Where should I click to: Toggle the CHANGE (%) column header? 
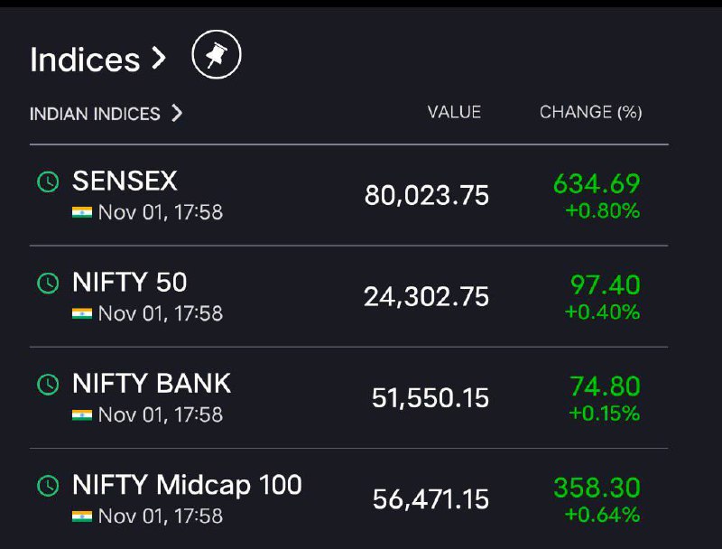click(x=591, y=112)
